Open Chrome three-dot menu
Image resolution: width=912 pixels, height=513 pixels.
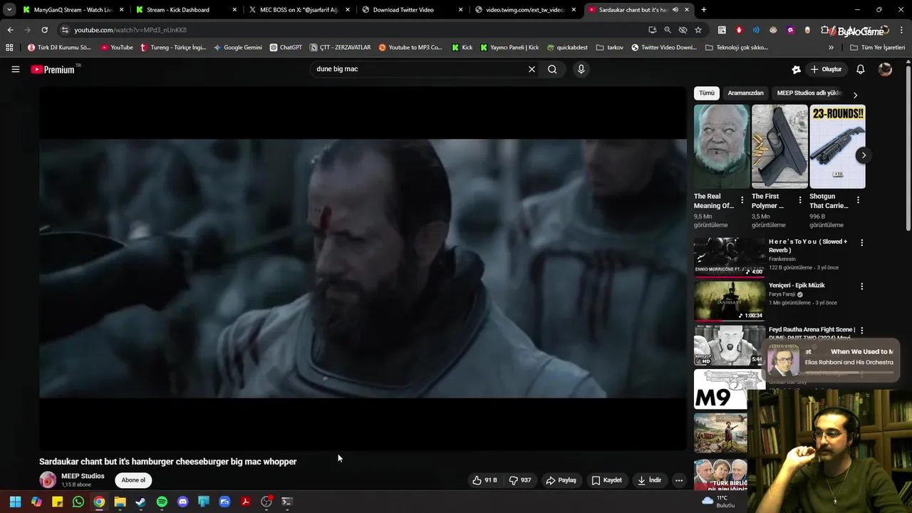[x=902, y=30]
